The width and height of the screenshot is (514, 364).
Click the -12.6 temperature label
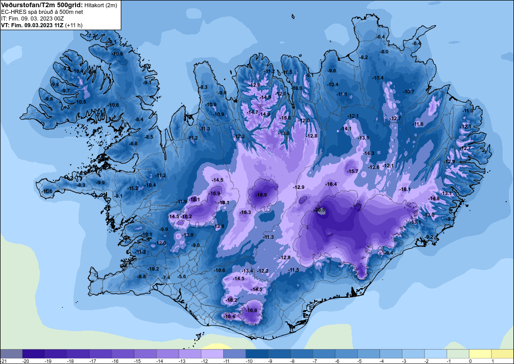(x=374, y=167)
